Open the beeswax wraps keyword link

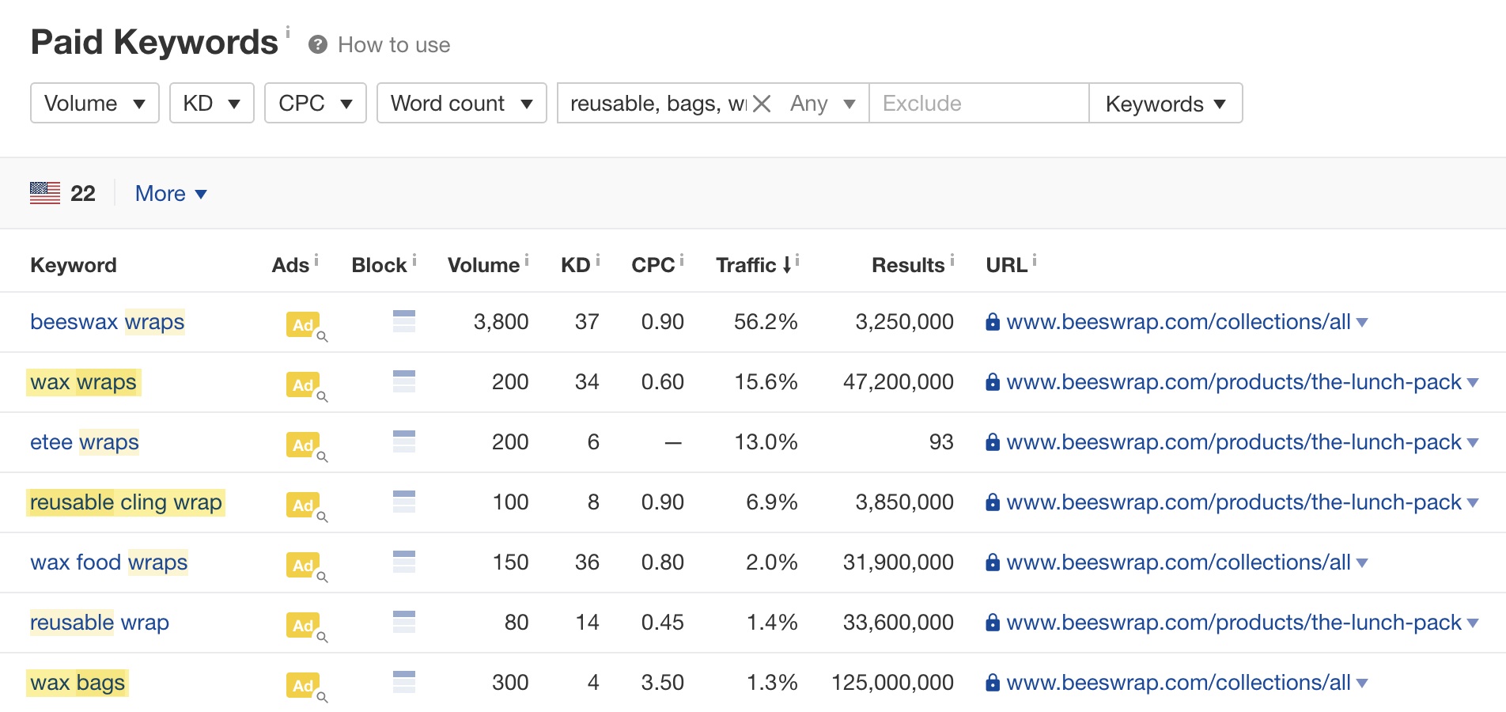click(107, 322)
